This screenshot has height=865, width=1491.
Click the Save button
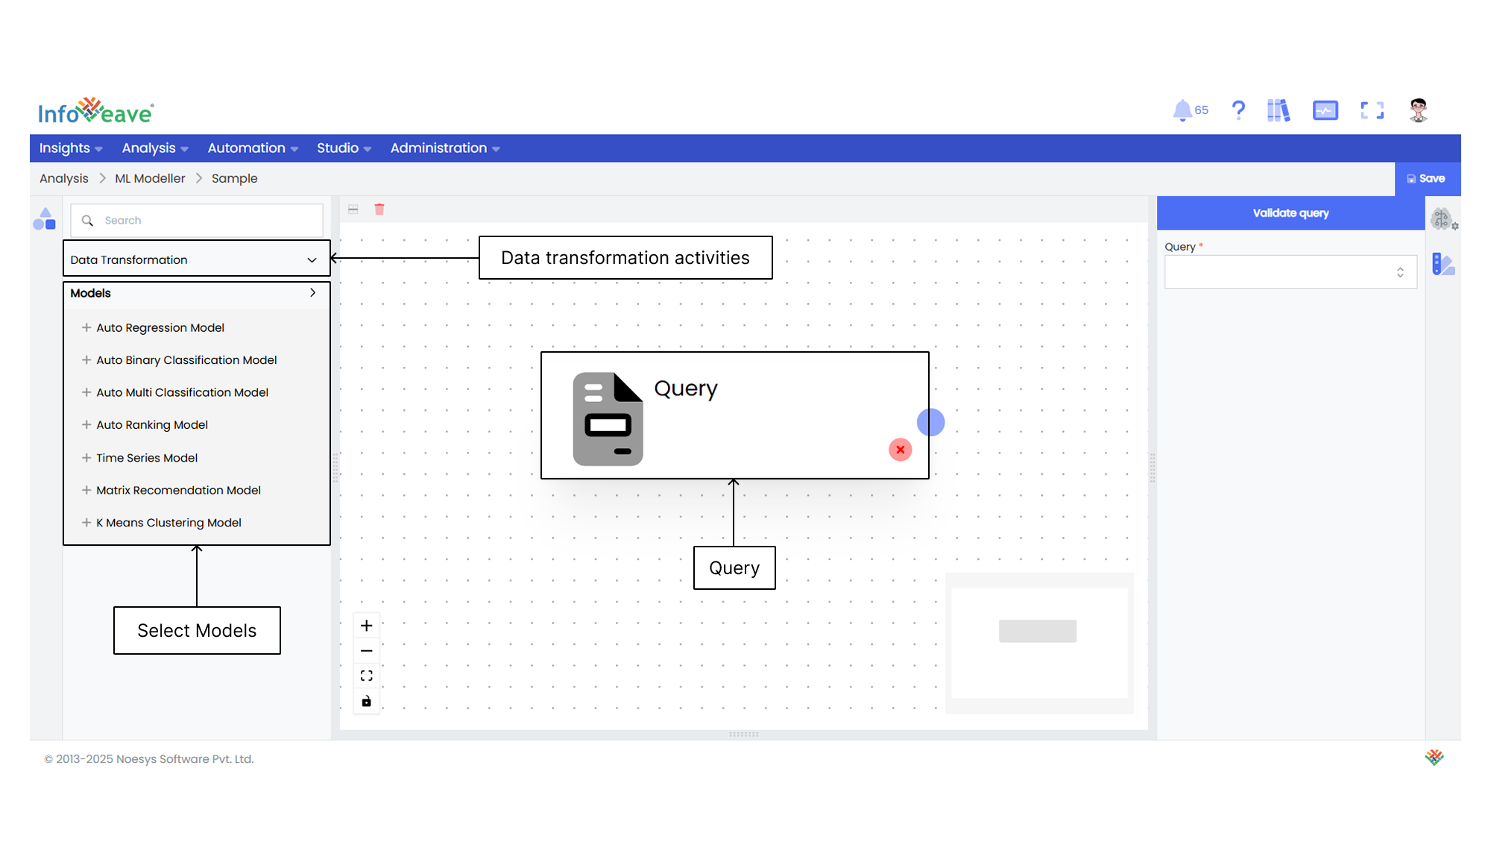(1427, 179)
